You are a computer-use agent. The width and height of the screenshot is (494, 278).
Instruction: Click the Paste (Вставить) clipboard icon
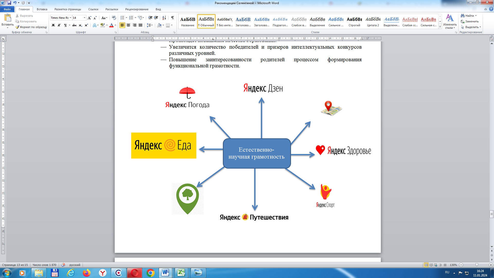click(x=7, y=18)
